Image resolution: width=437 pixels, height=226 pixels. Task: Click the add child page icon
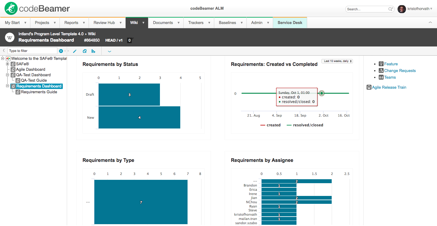(x=85, y=51)
